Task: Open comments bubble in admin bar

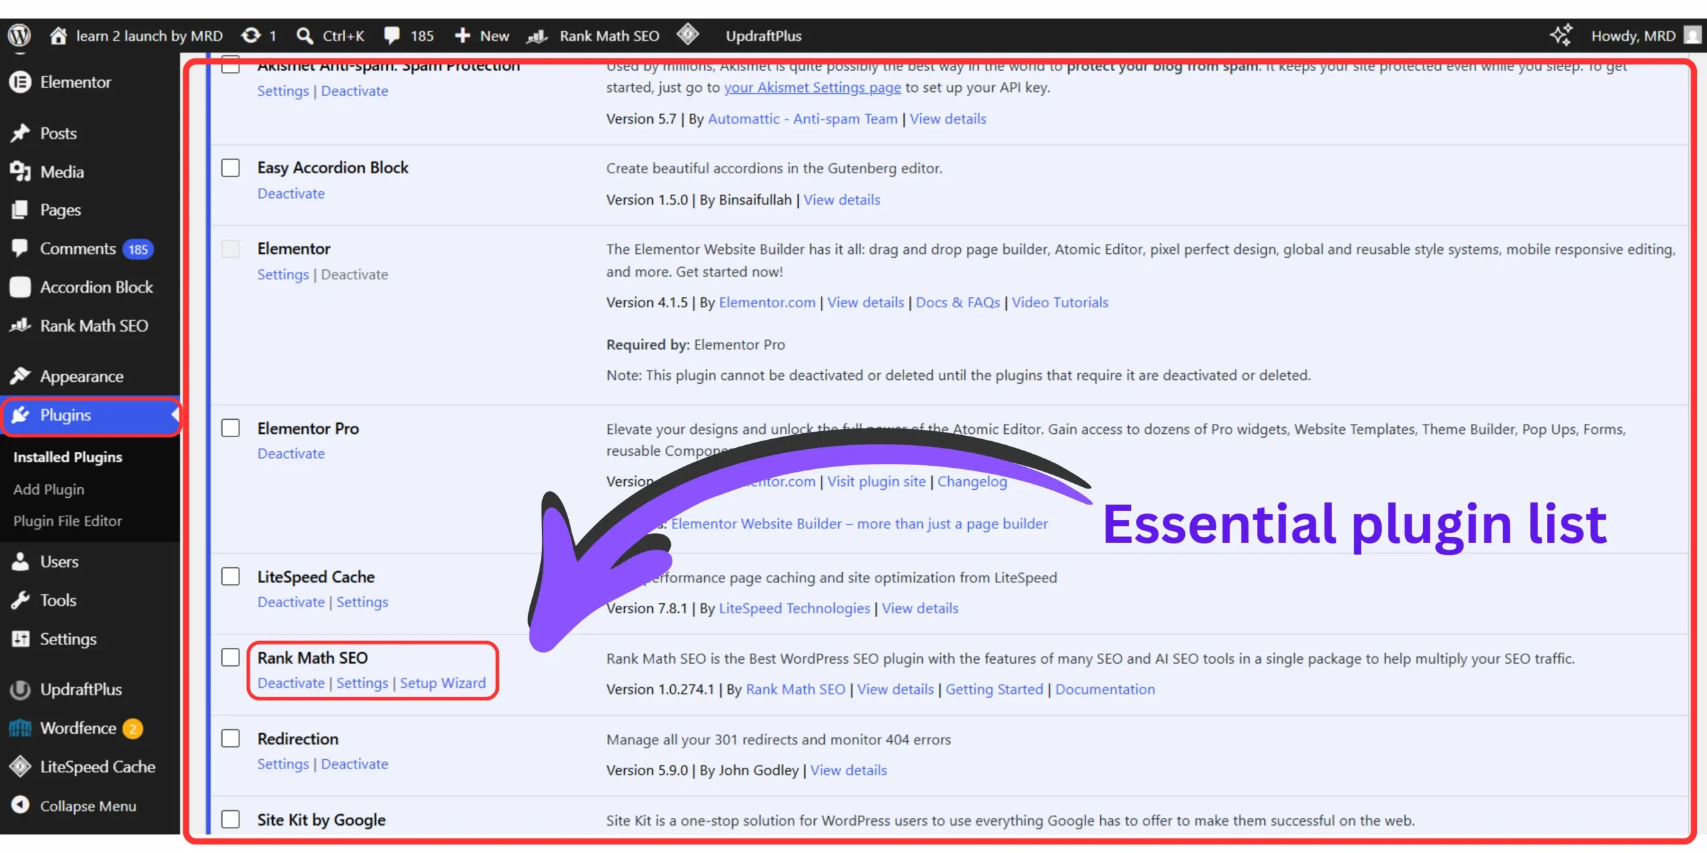Action: (x=392, y=36)
